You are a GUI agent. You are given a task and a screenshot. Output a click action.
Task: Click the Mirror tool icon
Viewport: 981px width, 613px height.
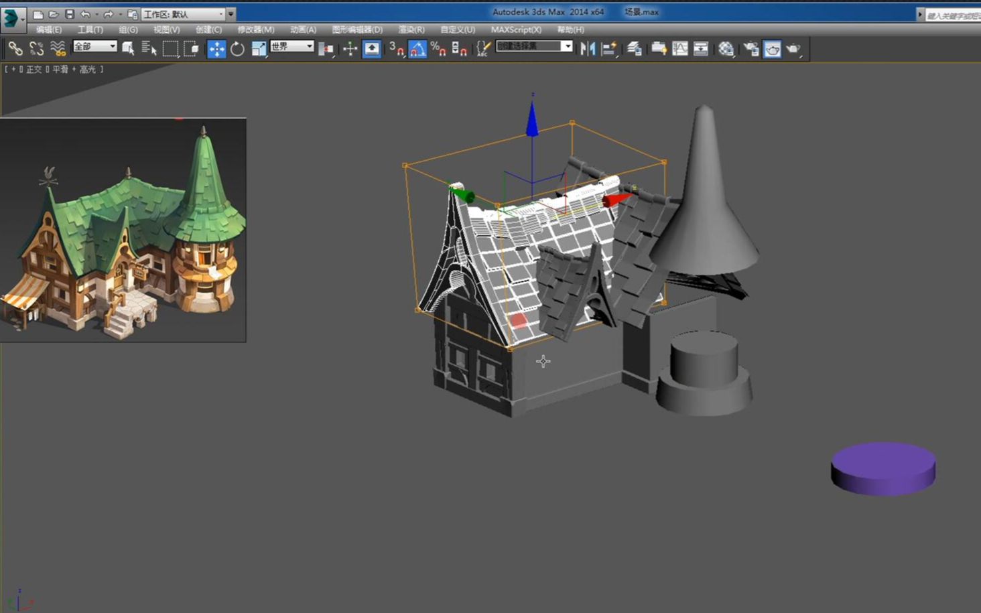coord(588,48)
